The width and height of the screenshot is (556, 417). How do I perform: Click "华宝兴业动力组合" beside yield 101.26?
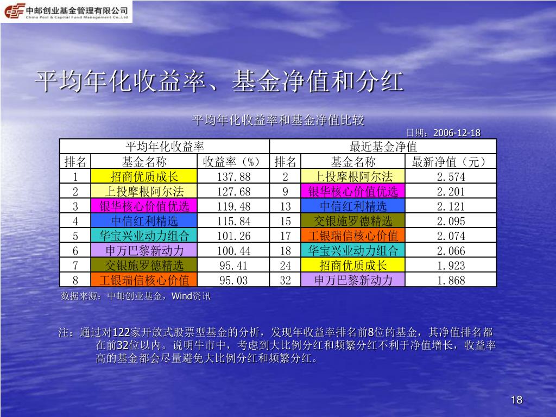pos(144,236)
